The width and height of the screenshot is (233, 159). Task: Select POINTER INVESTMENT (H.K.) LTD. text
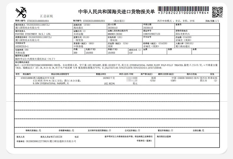[33, 34]
